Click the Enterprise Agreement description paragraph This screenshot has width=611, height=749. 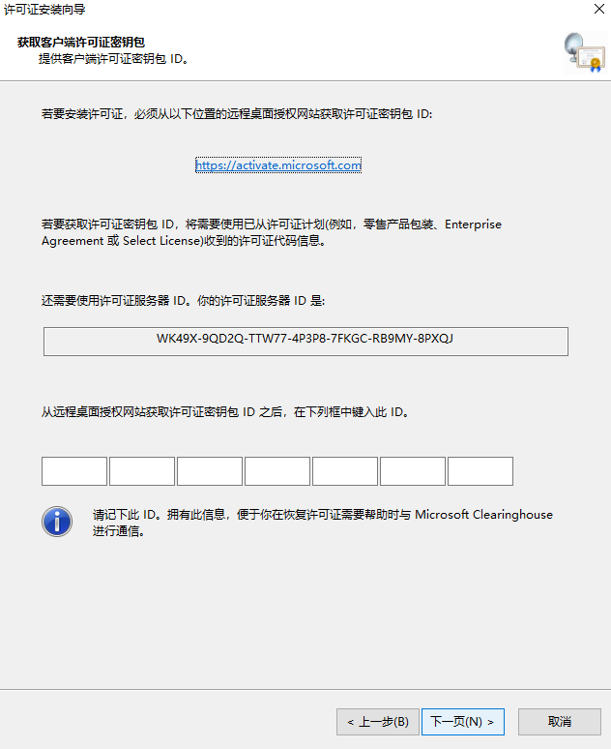click(272, 232)
